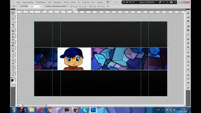Open Google Chrome from the taskbar
Image resolution: width=201 pixels, height=113 pixels.
pyautogui.click(x=49, y=110)
